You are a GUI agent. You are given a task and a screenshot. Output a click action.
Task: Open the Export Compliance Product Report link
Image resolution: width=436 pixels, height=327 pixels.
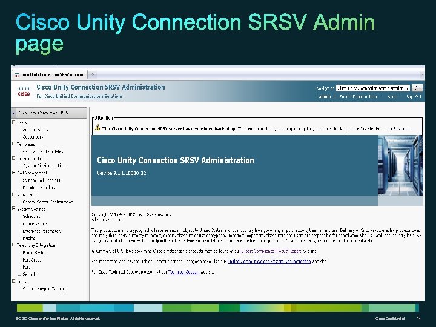click(x=271, y=251)
